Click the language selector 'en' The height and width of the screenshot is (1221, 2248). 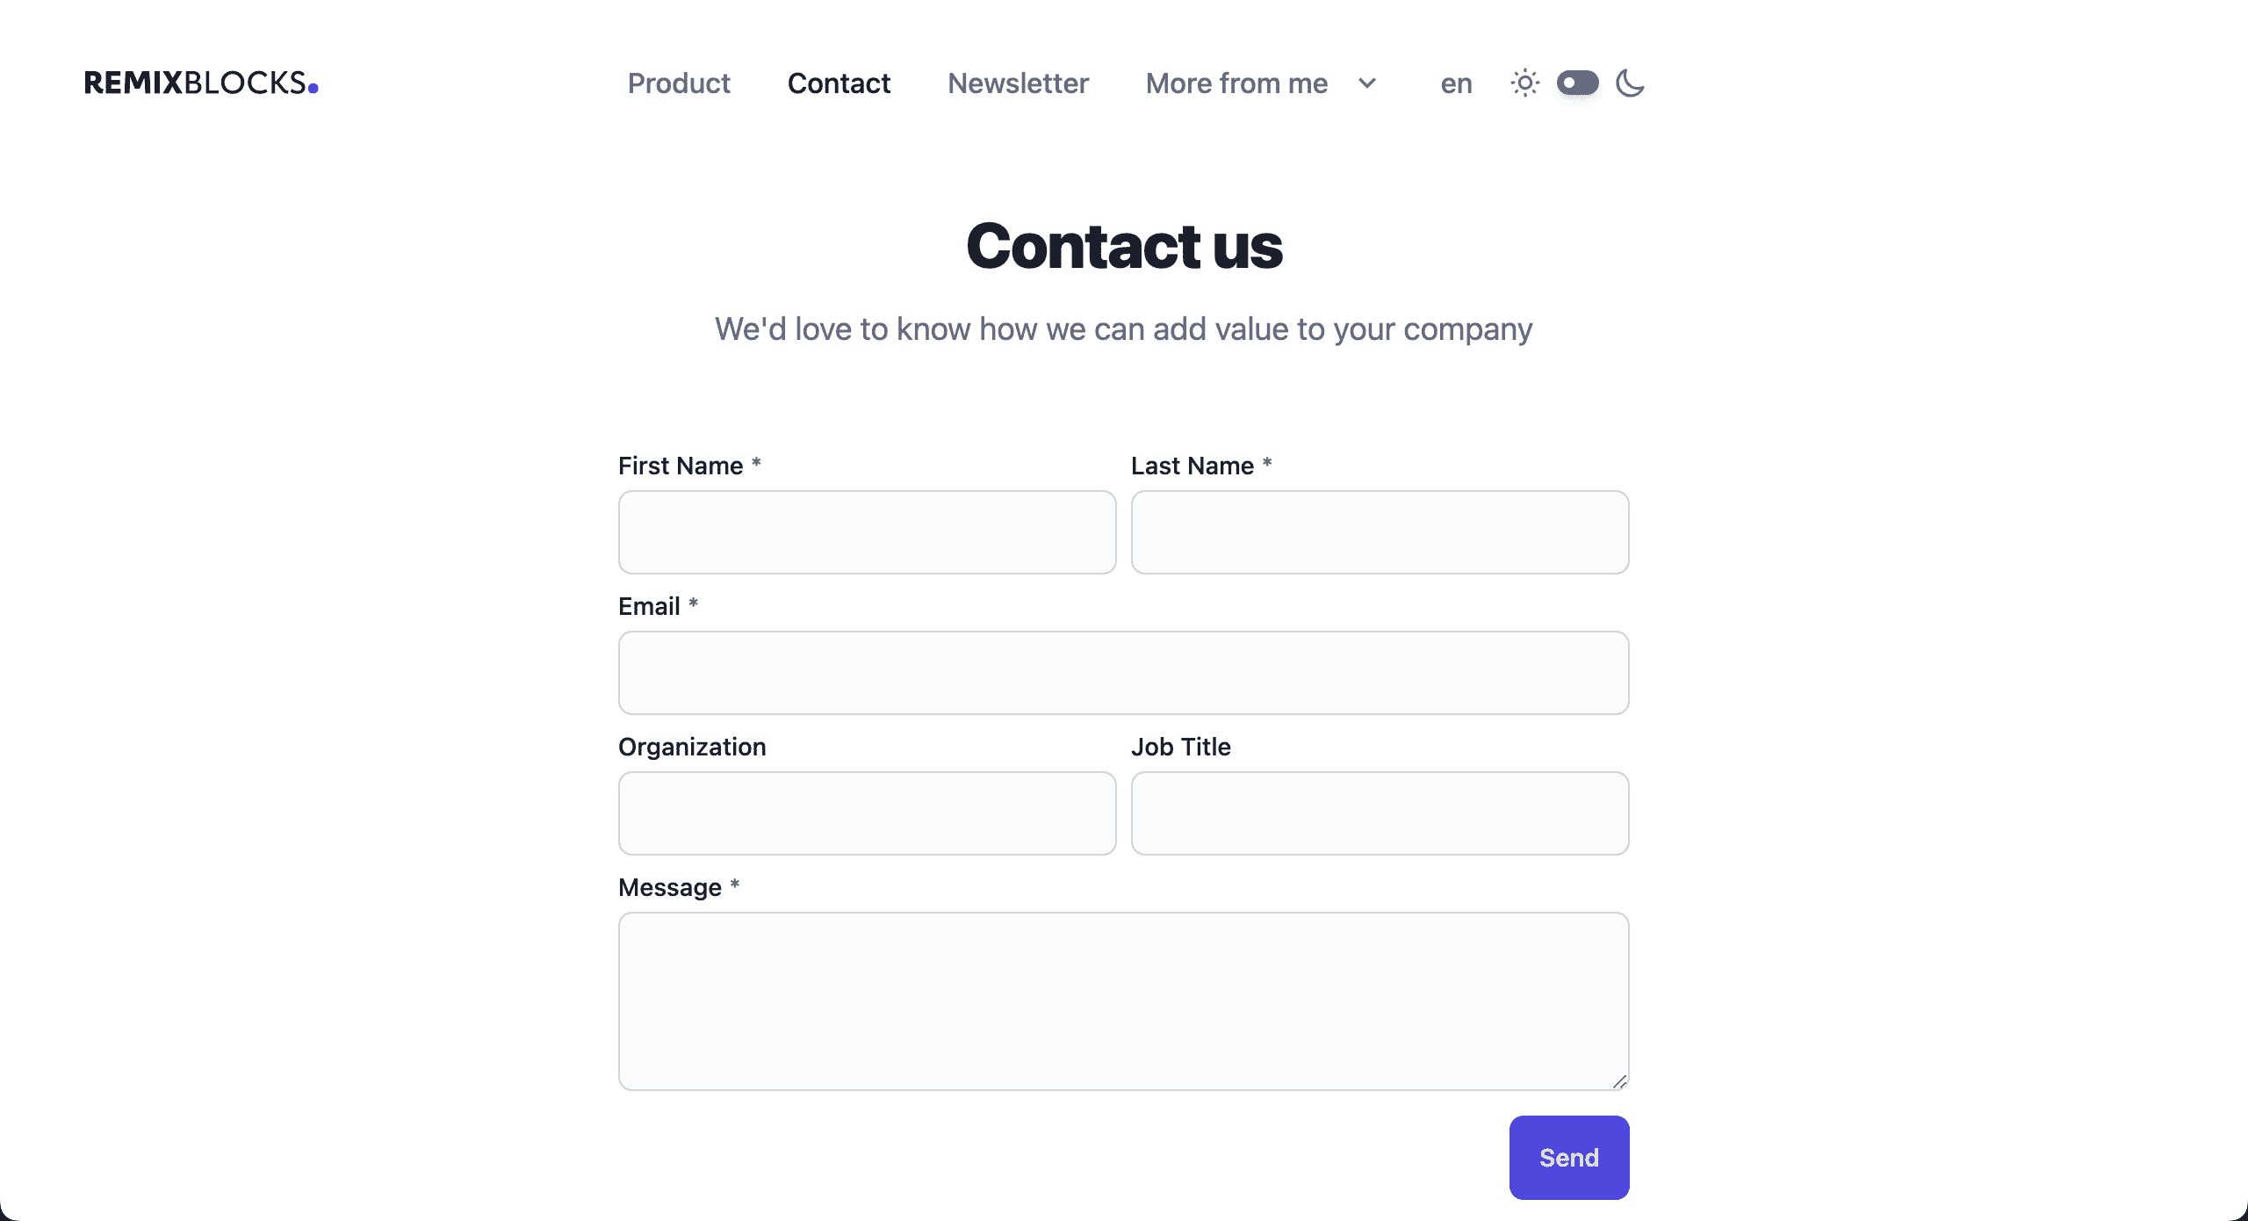coord(1456,83)
